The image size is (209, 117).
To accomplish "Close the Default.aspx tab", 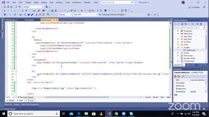I will point(57,20).
